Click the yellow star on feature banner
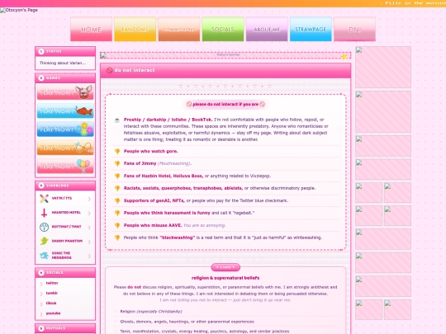This screenshot has height=334, width=446. [x=344, y=57]
